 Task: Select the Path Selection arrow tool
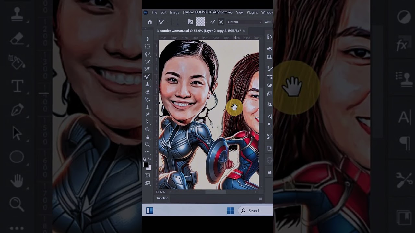147,122
